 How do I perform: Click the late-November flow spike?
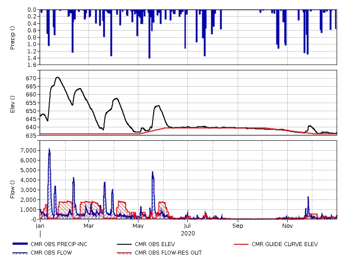click(x=308, y=197)
